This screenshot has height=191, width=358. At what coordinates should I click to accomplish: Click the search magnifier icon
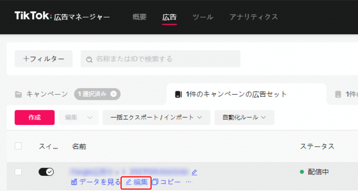click(x=89, y=59)
